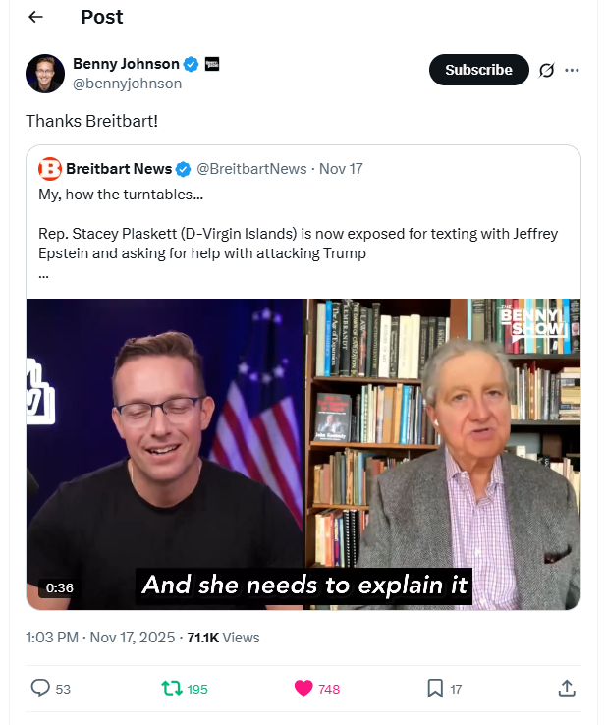Click the affiliation badge beside Benny Johnson

point(212,64)
